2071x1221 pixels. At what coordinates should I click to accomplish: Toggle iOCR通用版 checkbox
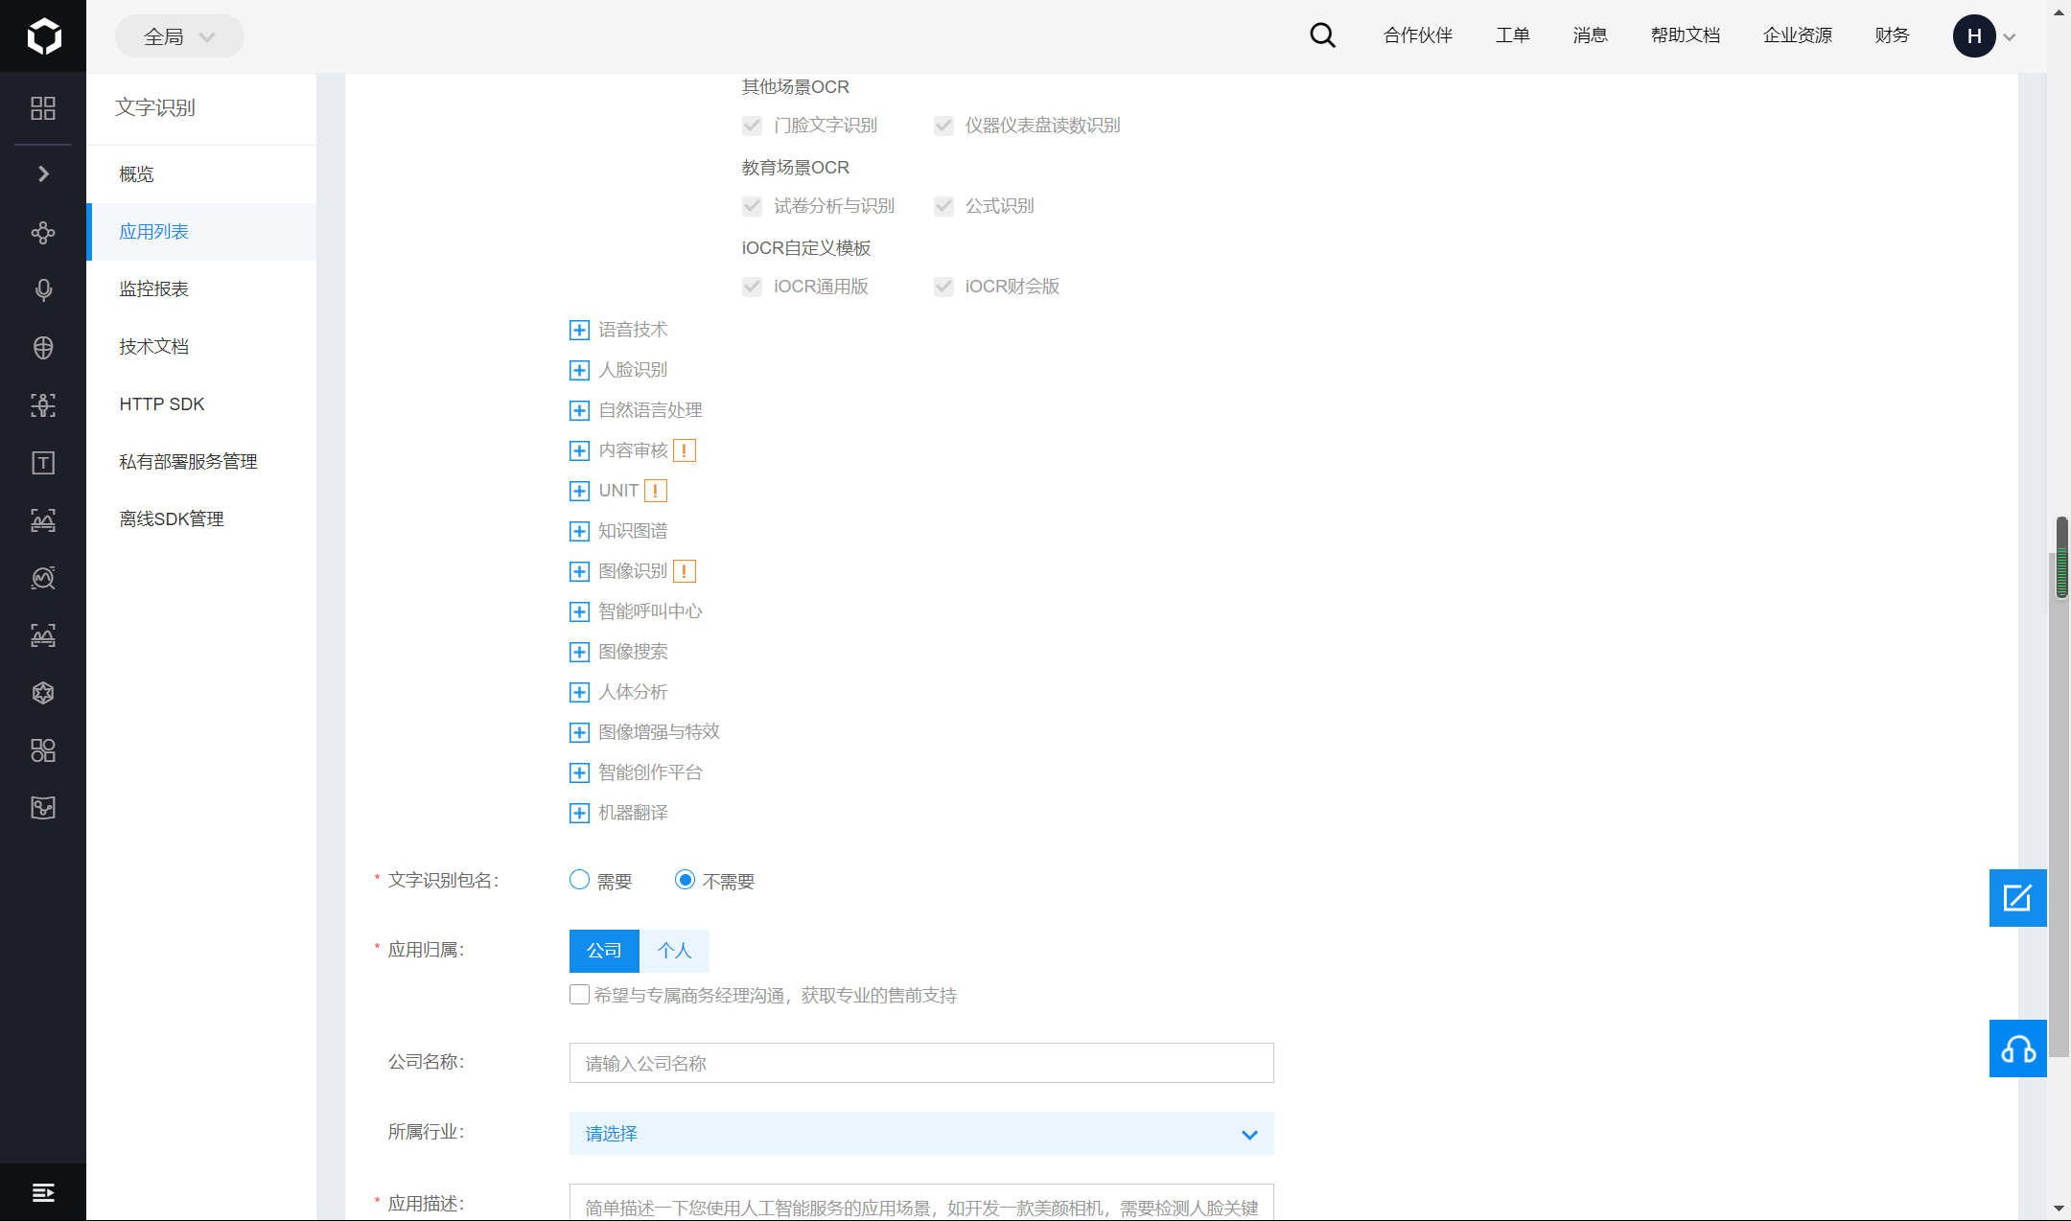click(752, 287)
